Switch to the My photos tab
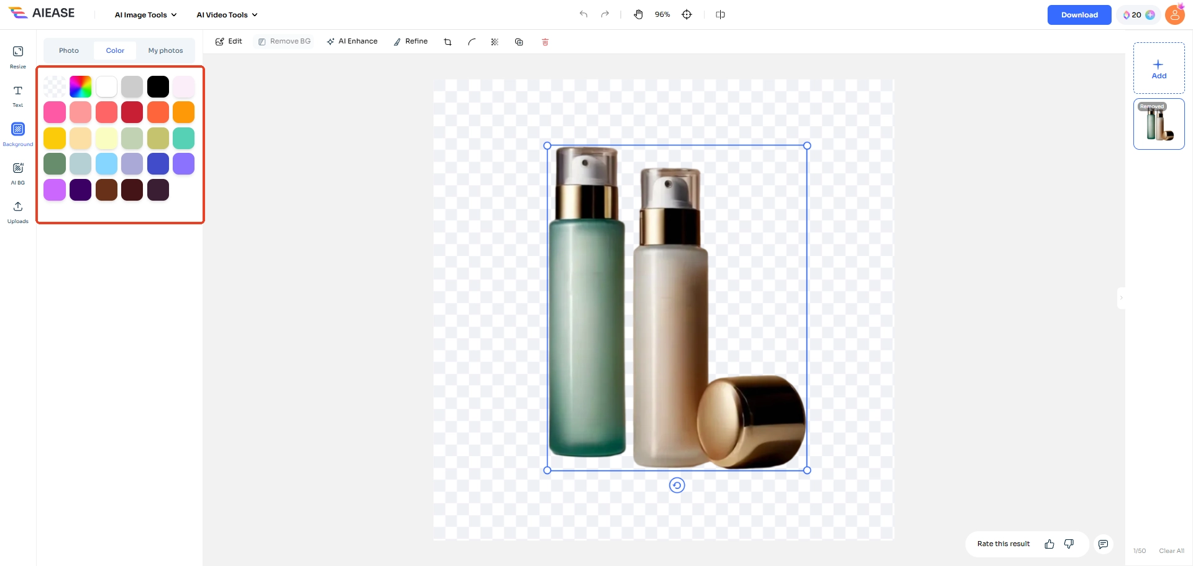Viewport: 1193px width, 566px height. pos(165,50)
